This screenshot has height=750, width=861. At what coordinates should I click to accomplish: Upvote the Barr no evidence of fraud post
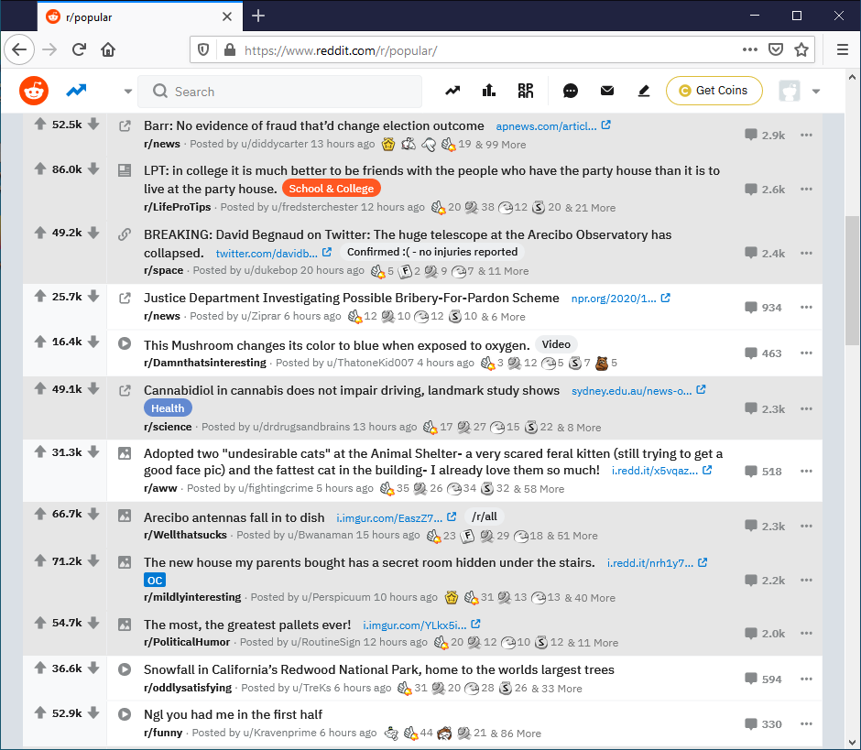(40, 125)
